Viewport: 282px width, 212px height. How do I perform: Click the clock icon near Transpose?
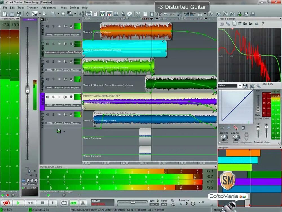(x=193, y=204)
